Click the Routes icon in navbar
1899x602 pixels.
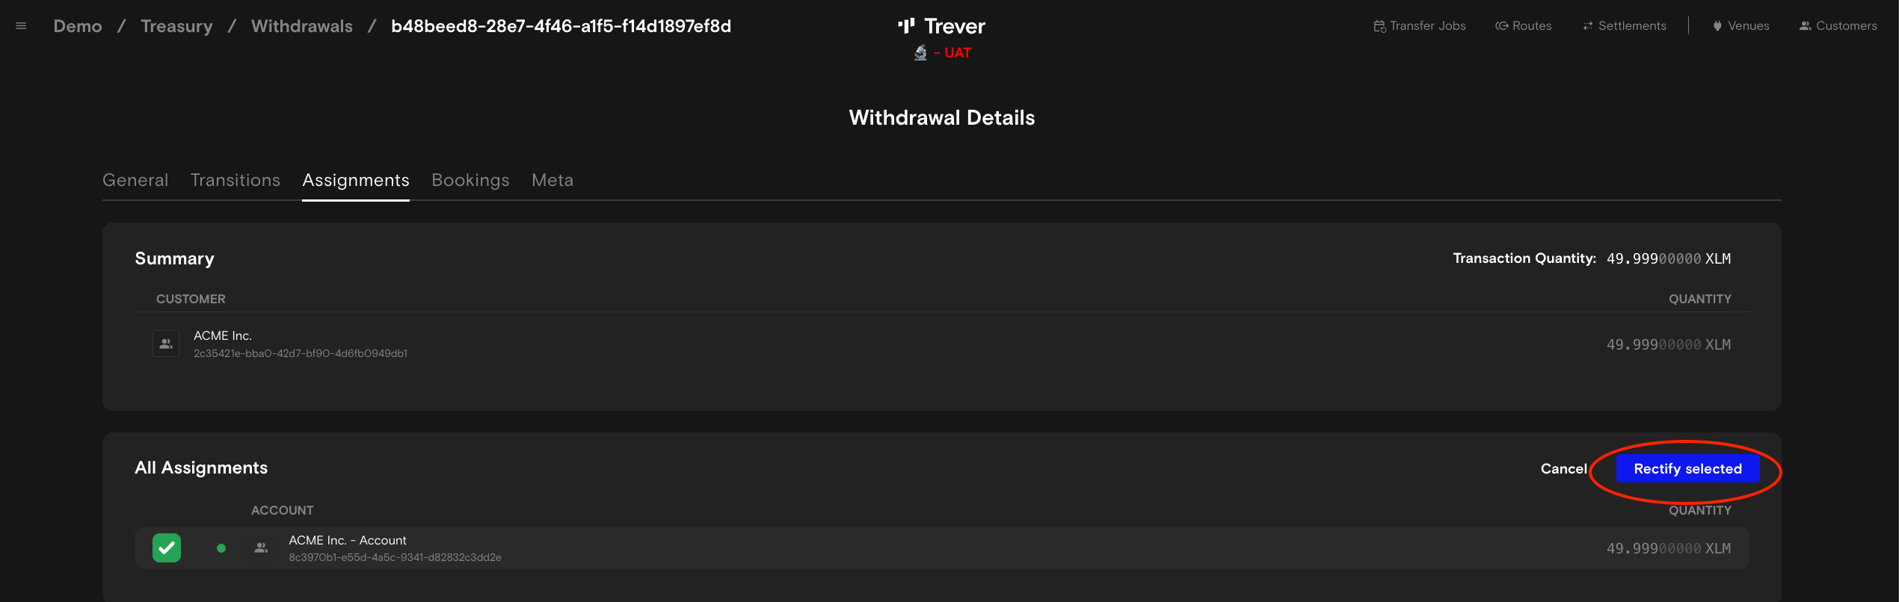pos(1501,26)
